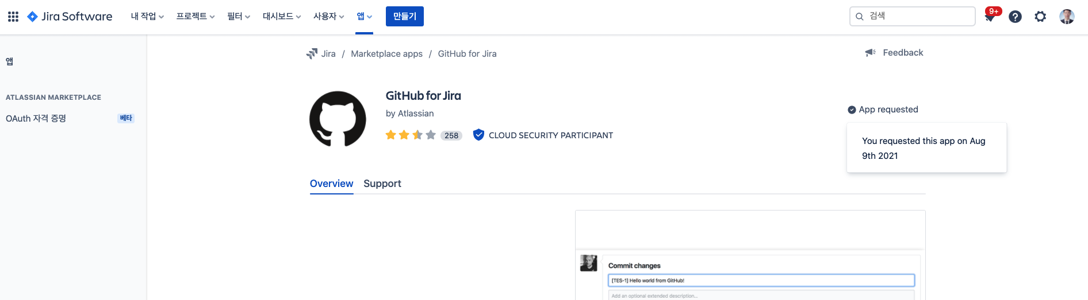Click the 앱 sidebar heading

click(x=9, y=61)
